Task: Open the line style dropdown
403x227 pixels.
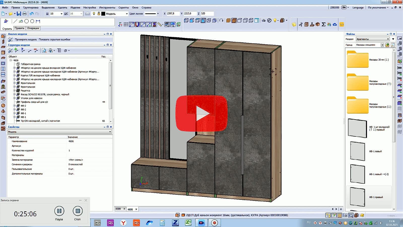Action: point(158,14)
